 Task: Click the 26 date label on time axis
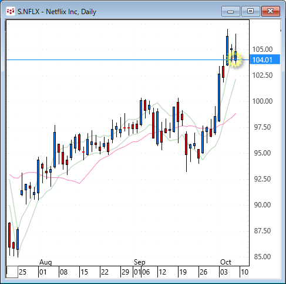pyautogui.click(x=203, y=272)
